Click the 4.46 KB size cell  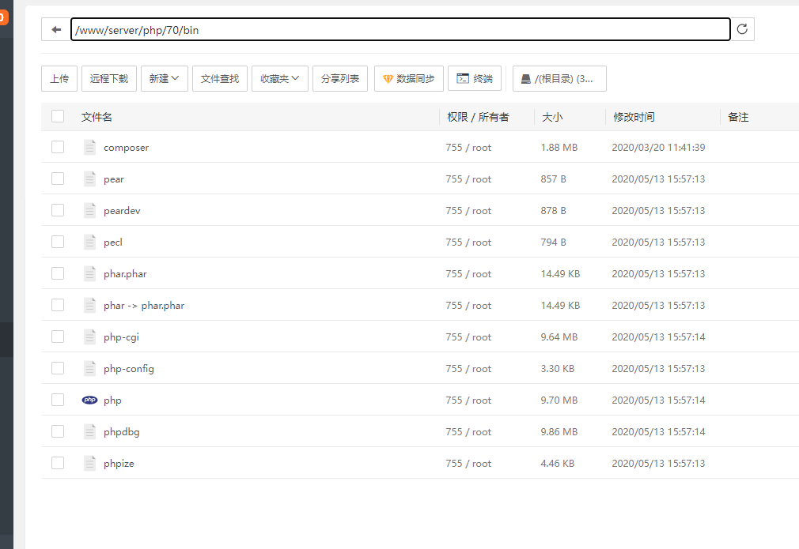pyautogui.click(x=558, y=464)
